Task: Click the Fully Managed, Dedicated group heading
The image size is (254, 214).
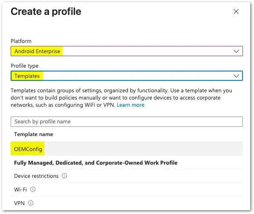Action: pyautogui.click(x=96, y=163)
